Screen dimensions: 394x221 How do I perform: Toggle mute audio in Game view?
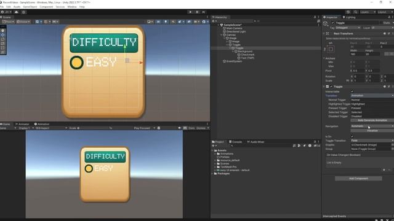[179, 128]
